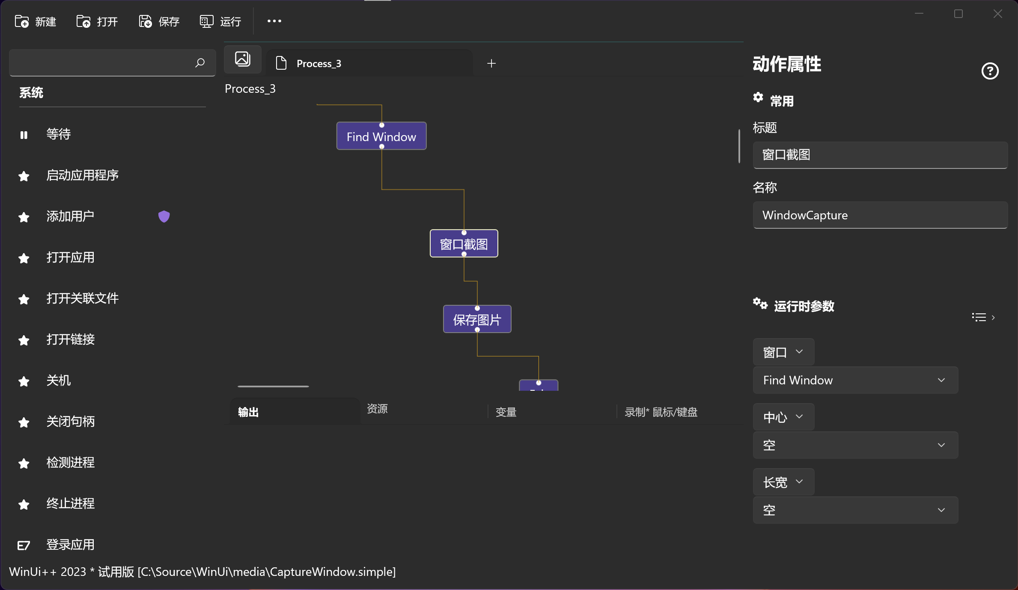Click the shield icon next to 添加用户
The width and height of the screenshot is (1018, 590).
click(164, 216)
